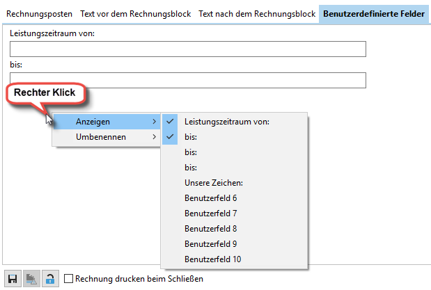Switch to the Rechnungsposten tab

coord(39,13)
